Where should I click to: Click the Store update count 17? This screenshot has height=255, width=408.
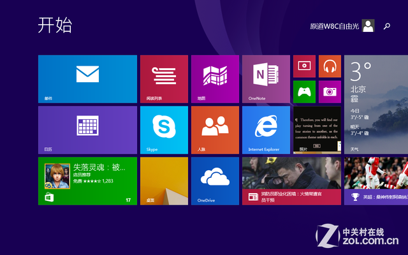point(128,200)
